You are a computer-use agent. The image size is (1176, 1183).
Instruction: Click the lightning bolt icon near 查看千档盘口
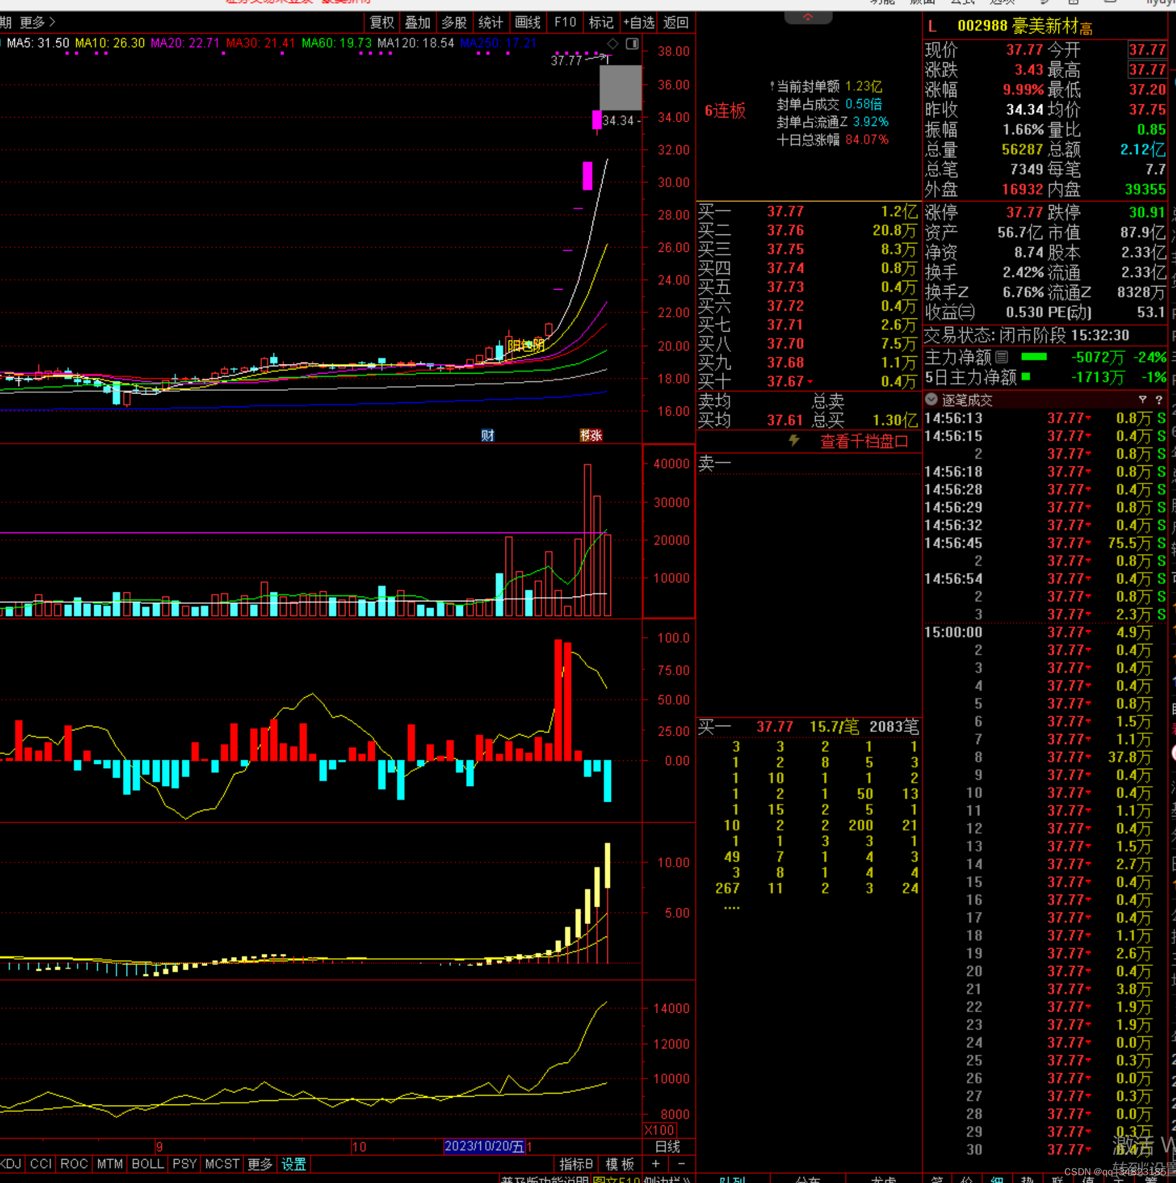click(794, 440)
